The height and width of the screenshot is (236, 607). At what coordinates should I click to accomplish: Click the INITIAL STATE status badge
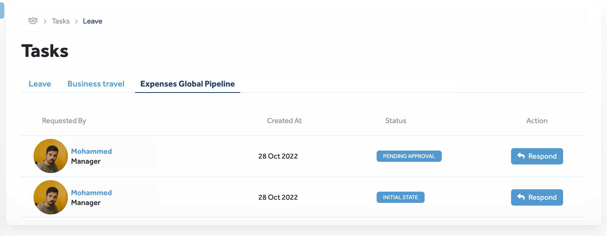(x=400, y=197)
